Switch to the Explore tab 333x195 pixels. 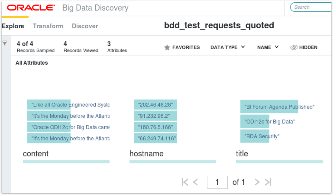(13, 26)
